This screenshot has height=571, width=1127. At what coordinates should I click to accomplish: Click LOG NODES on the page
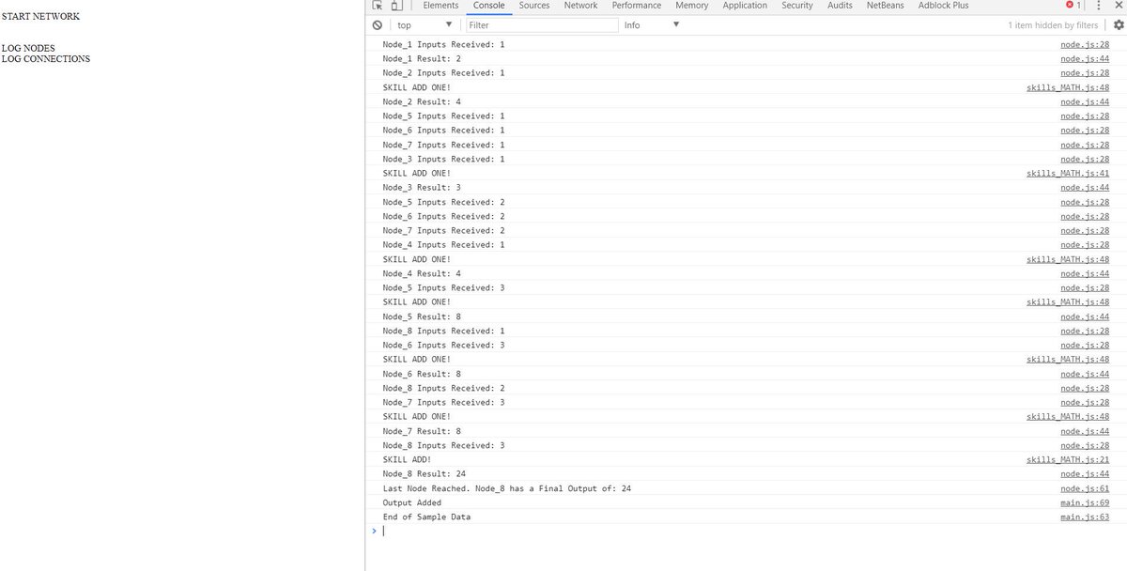tap(28, 48)
